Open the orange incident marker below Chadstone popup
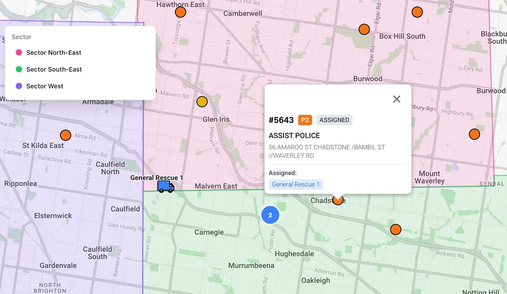The height and width of the screenshot is (294, 507). pos(338,200)
